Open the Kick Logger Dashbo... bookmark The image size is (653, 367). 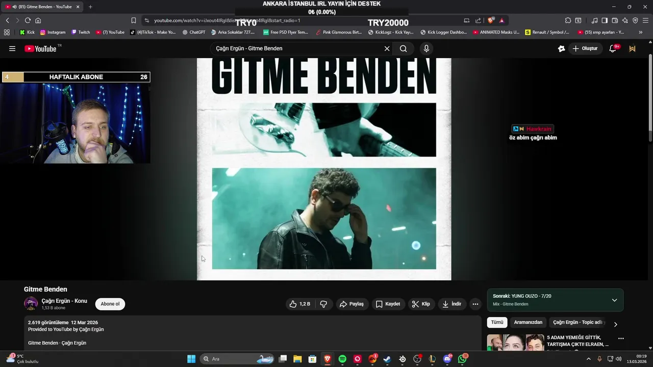point(443,32)
